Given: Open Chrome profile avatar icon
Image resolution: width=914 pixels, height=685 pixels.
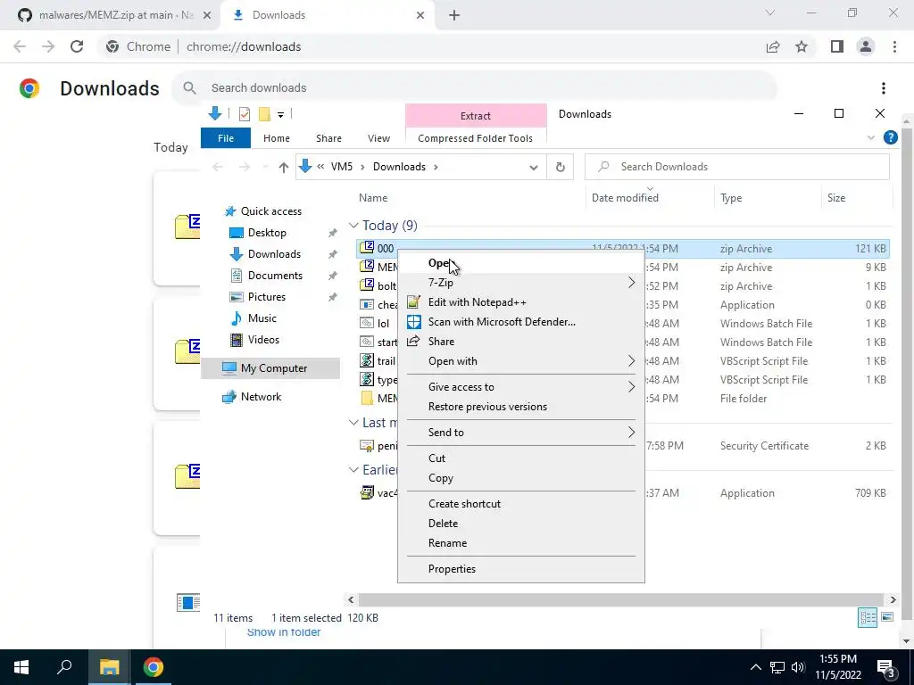Looking at the screenshot, I should coord(866,46).
